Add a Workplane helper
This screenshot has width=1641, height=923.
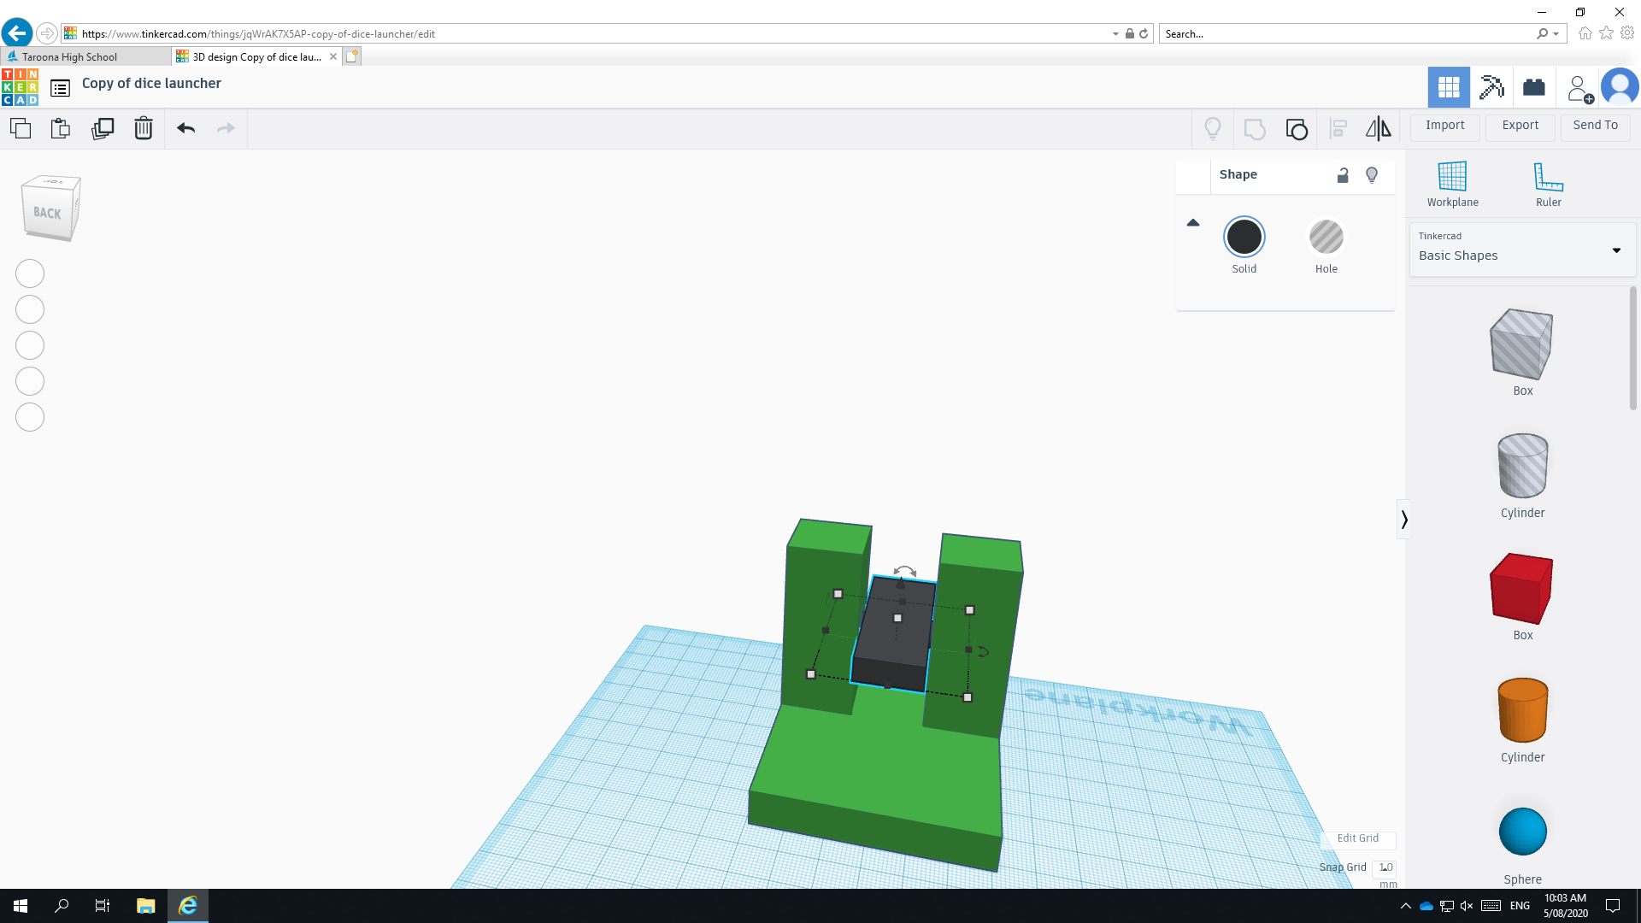coord(1452,182)
